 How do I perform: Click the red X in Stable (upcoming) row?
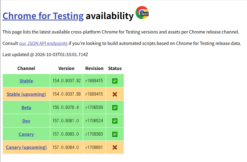click(x=115, y=94)
